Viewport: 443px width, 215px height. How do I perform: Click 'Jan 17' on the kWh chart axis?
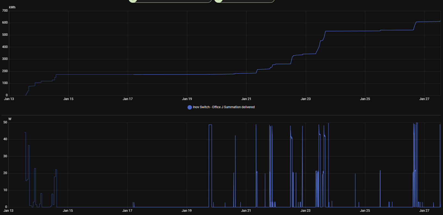(128, 99)
